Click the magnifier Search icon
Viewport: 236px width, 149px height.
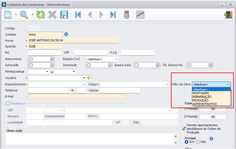(25, 14)
